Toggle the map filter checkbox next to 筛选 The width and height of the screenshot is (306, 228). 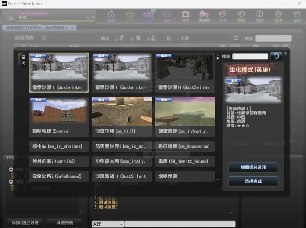pos(132,39)
